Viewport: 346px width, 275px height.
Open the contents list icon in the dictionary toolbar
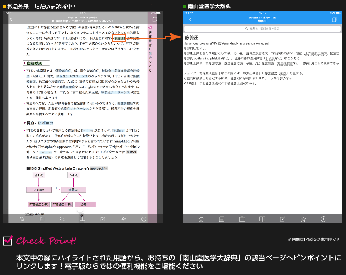point(221,219)
